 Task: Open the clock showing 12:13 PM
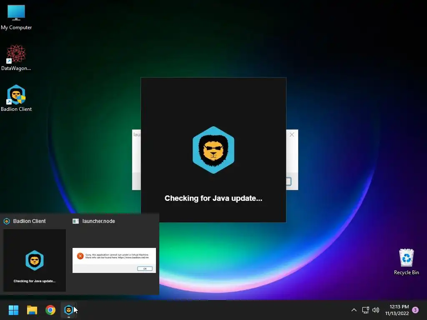tap(397, 310)
